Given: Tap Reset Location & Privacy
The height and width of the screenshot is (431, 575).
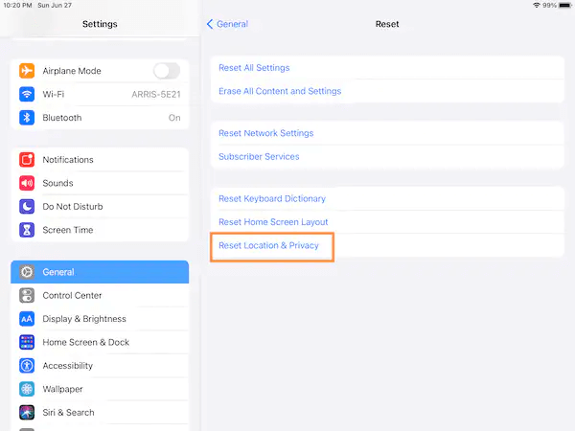Looking at the screenshot, I should coord(271,246).
